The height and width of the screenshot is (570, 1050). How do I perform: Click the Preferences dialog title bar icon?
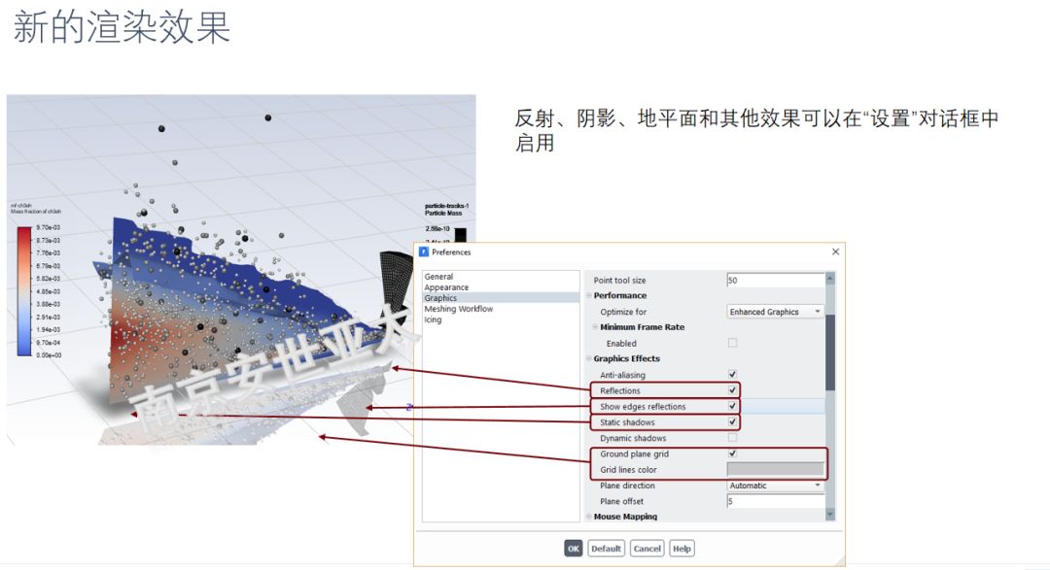point(424,252)
